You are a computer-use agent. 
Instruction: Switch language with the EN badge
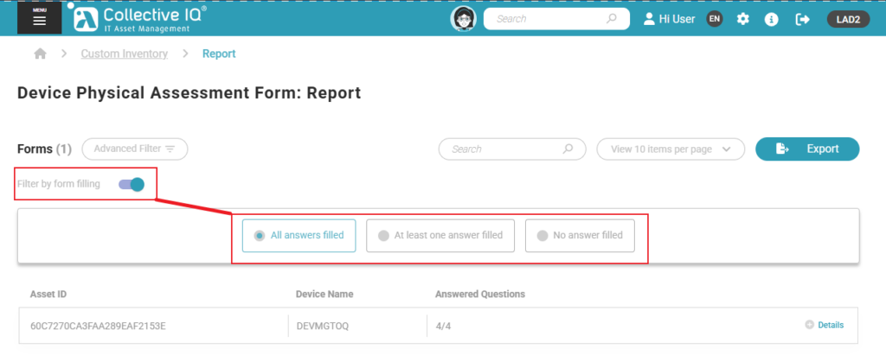click(x=714, y=19)
